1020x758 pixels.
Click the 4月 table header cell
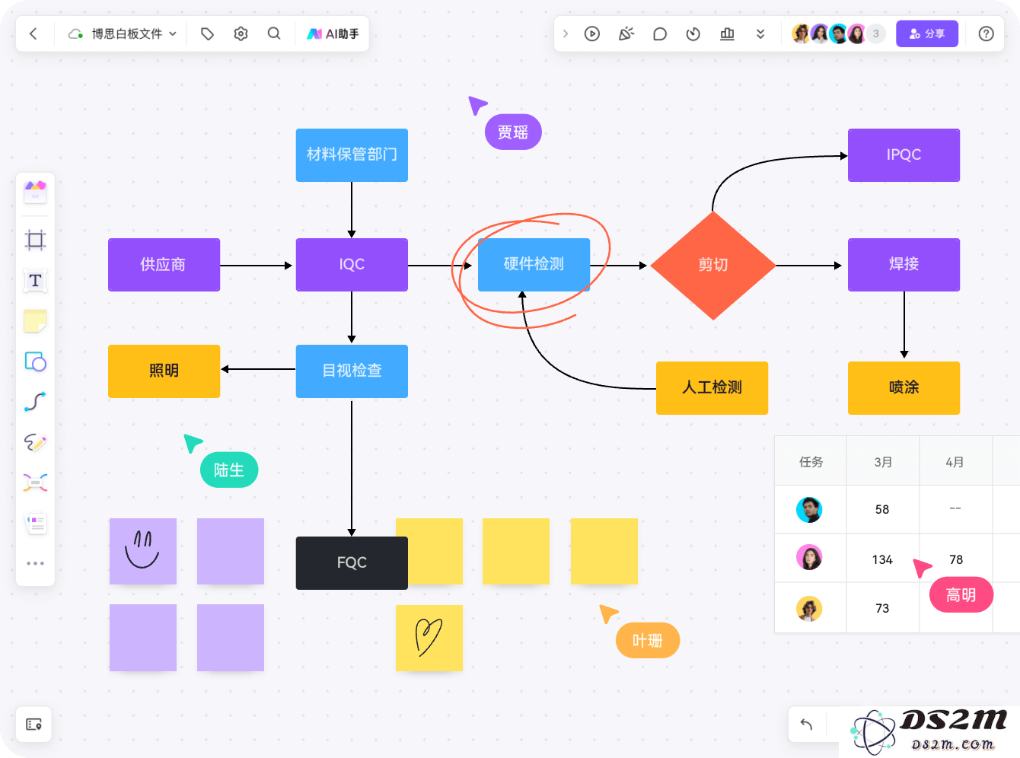coord(955,461)
